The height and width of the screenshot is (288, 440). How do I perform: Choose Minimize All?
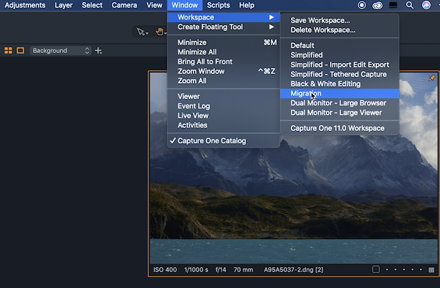click(224, 52)
